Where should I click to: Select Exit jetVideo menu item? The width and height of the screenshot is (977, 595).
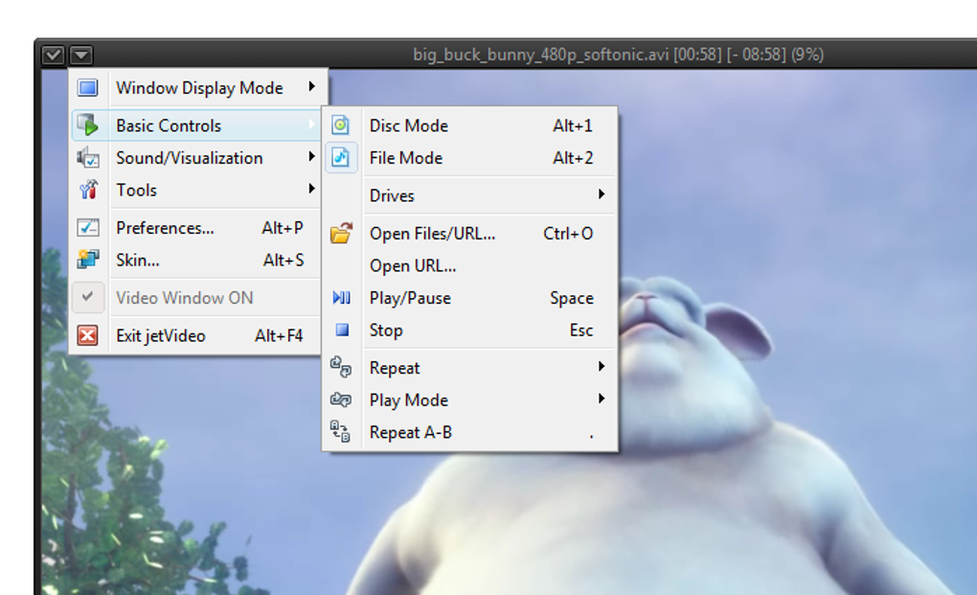pyautogui.click(x=197, y=335)
